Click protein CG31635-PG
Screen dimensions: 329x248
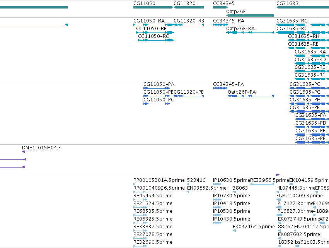[309, 88]
